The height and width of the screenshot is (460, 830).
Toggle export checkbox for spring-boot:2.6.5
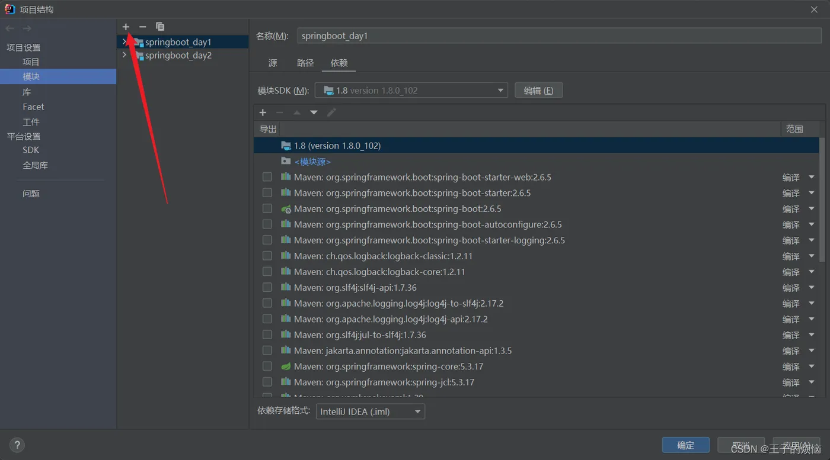coord(267,208)
